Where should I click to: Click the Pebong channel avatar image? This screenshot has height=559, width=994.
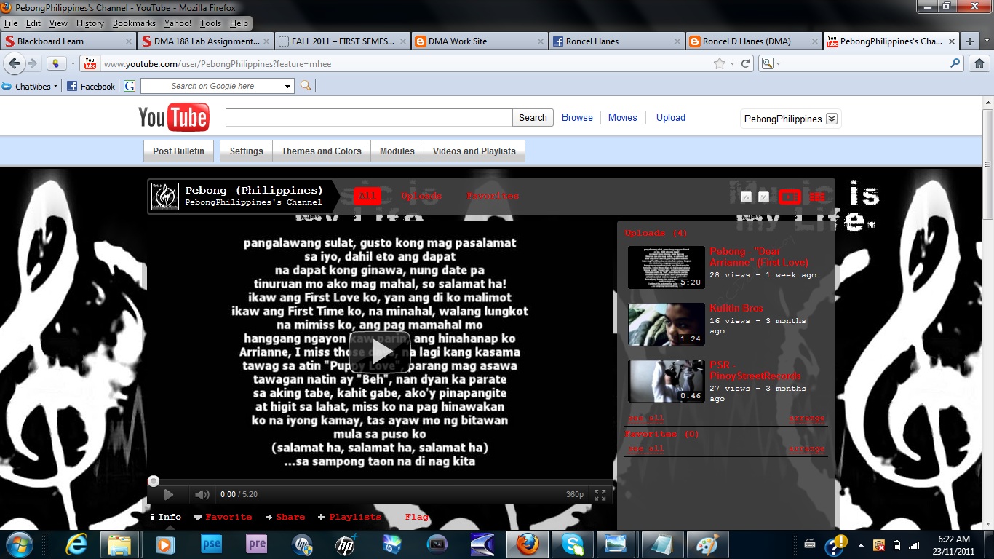165,197
